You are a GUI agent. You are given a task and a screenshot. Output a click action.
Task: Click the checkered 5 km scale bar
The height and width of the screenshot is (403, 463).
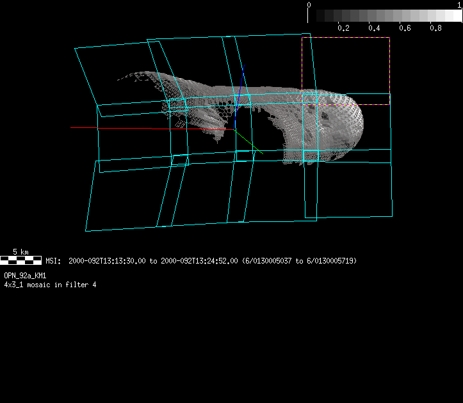[21, 260]
